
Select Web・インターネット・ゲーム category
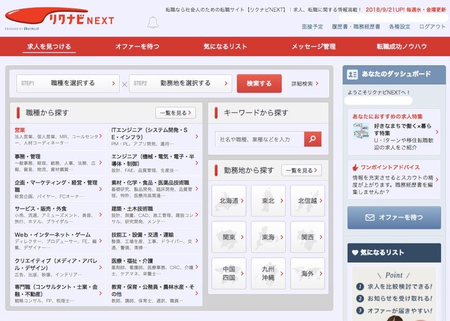58,241
